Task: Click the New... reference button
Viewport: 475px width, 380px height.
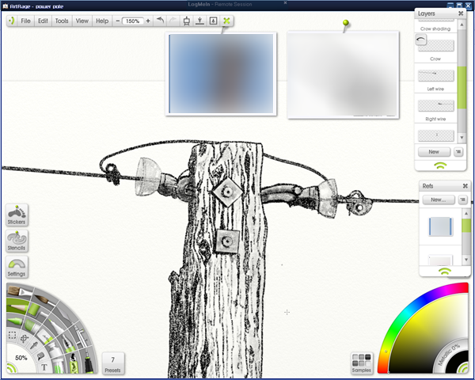Action: click(x=439, y=199)
